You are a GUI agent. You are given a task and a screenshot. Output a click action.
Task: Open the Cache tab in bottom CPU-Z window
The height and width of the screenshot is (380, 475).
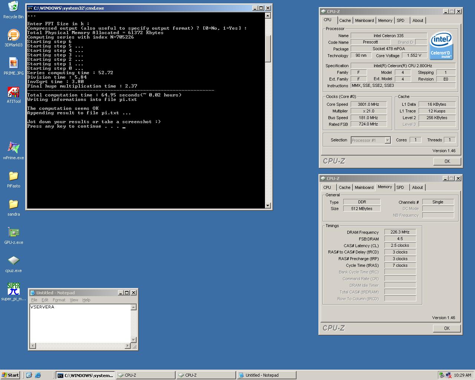(344, 187)
